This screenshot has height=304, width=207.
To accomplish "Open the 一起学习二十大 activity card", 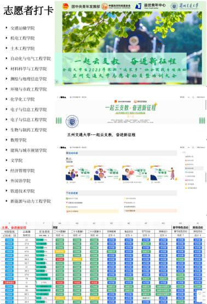I will click(135, 174).
